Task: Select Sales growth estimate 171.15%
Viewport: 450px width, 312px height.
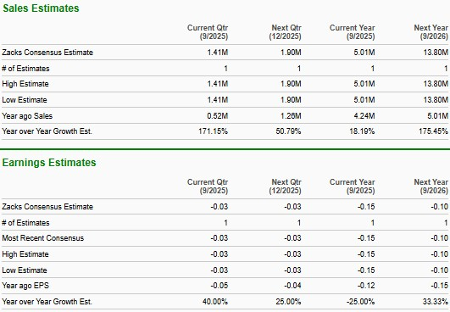Action: pyautogui.click(x=214, y=131)
